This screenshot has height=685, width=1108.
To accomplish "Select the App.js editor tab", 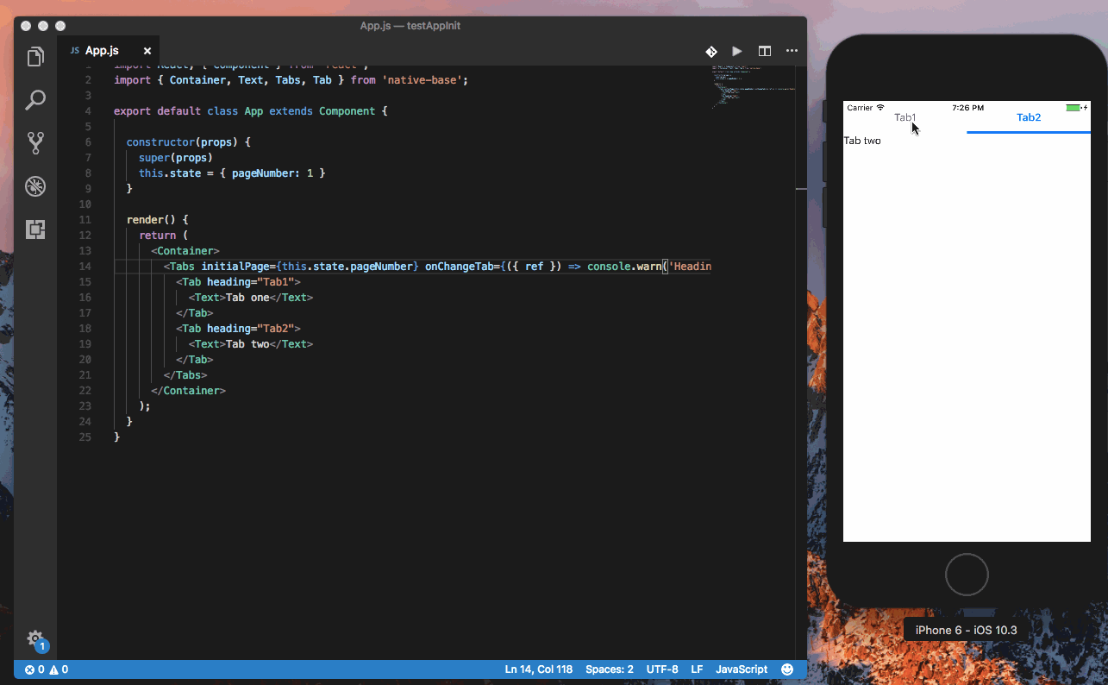I will click(x=102, y=51).
